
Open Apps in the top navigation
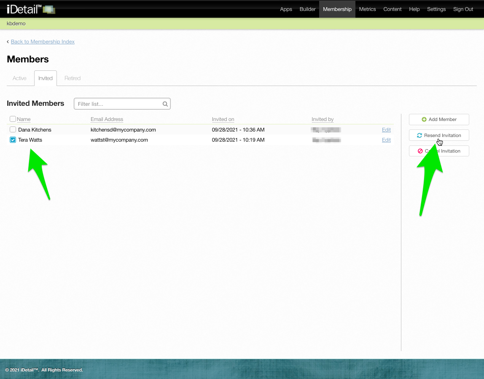coord(286,9)
